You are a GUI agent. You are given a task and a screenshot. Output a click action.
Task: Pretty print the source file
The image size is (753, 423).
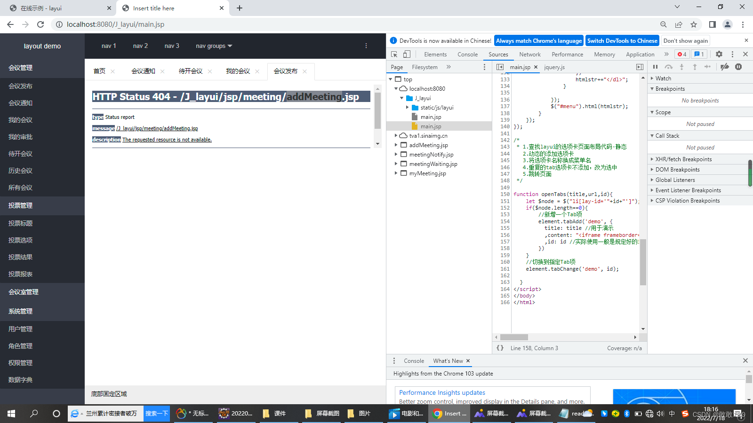[x=500, y=348]
